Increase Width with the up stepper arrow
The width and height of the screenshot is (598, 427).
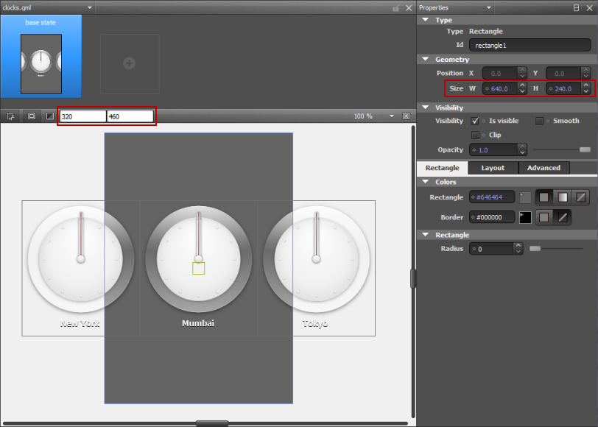522,85
